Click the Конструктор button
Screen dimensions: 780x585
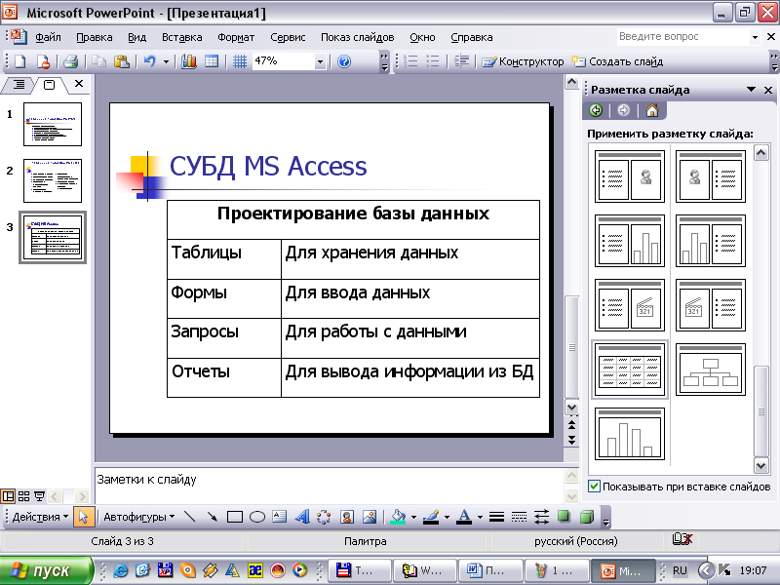tap(524, 61)
